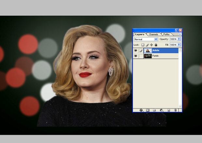
Task: Click the Add layer style icon
Action: pyautogui.click(x=141, y=110)
